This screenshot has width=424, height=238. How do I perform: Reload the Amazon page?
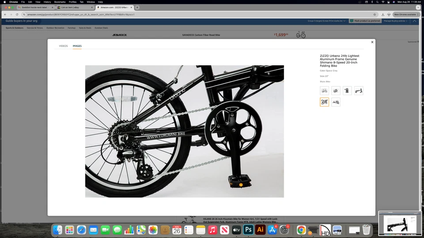tap(17, 15)
